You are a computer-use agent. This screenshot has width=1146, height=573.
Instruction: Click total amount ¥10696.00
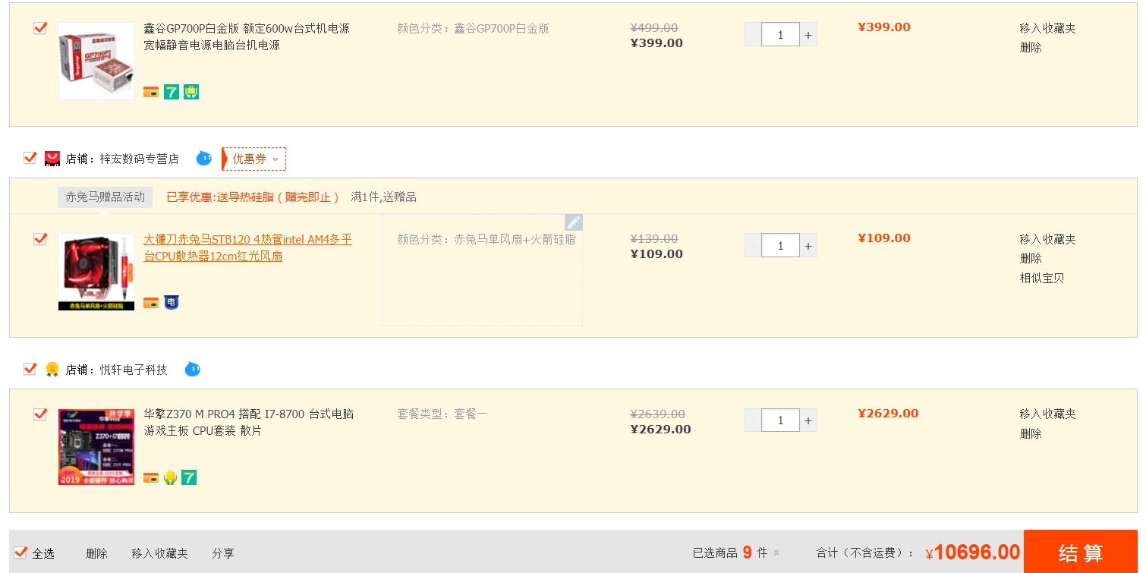tap(973, 553)
